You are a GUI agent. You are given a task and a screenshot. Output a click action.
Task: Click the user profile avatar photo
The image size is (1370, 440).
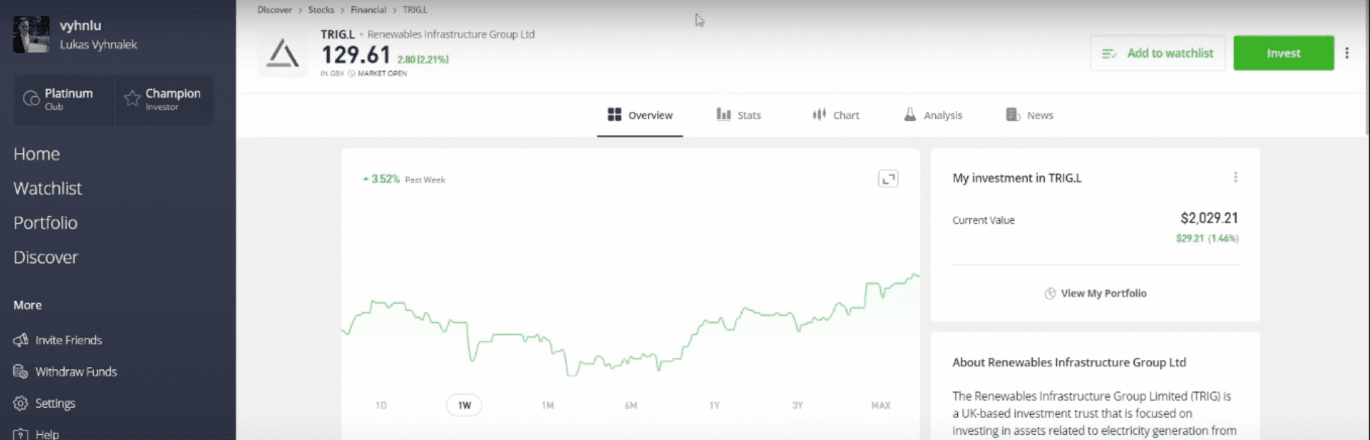pyautogui.click(x=31, y=34)
